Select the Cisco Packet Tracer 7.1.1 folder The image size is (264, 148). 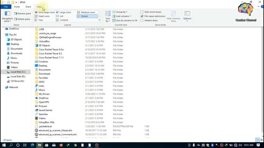[x=49, y=58]
